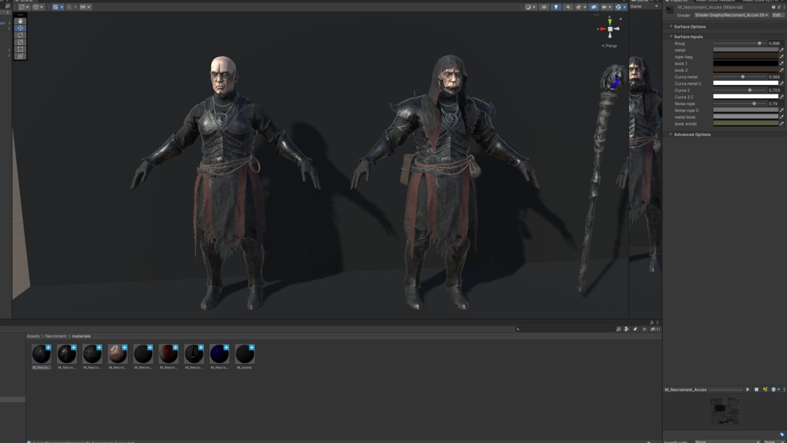Play the material preview animation
787x443 pixels.
pyautogui.click(x=748, y=389)
